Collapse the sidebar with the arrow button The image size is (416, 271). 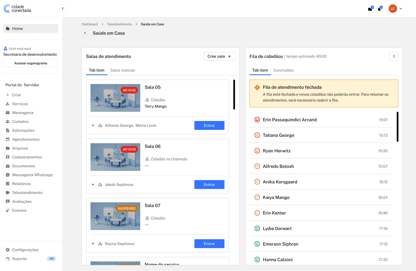[x=63, y=9]
